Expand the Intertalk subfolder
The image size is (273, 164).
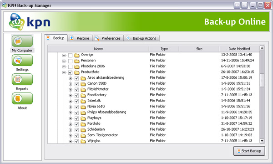tap(71, 102)
